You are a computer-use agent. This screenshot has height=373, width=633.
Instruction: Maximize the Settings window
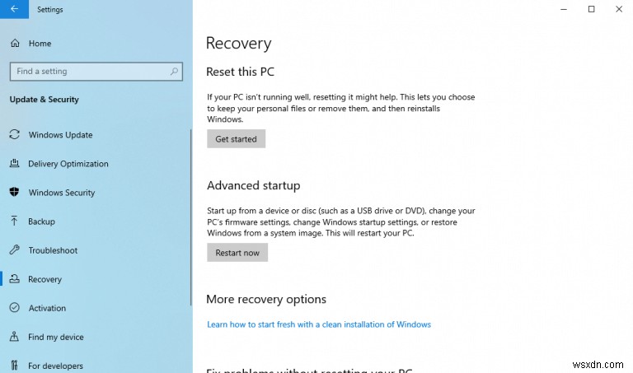click(591, 9)
